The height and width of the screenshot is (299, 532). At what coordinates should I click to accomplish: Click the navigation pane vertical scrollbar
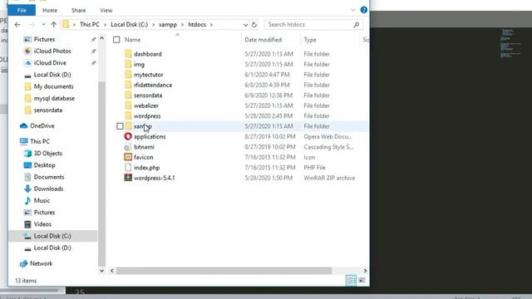point(101,173)
